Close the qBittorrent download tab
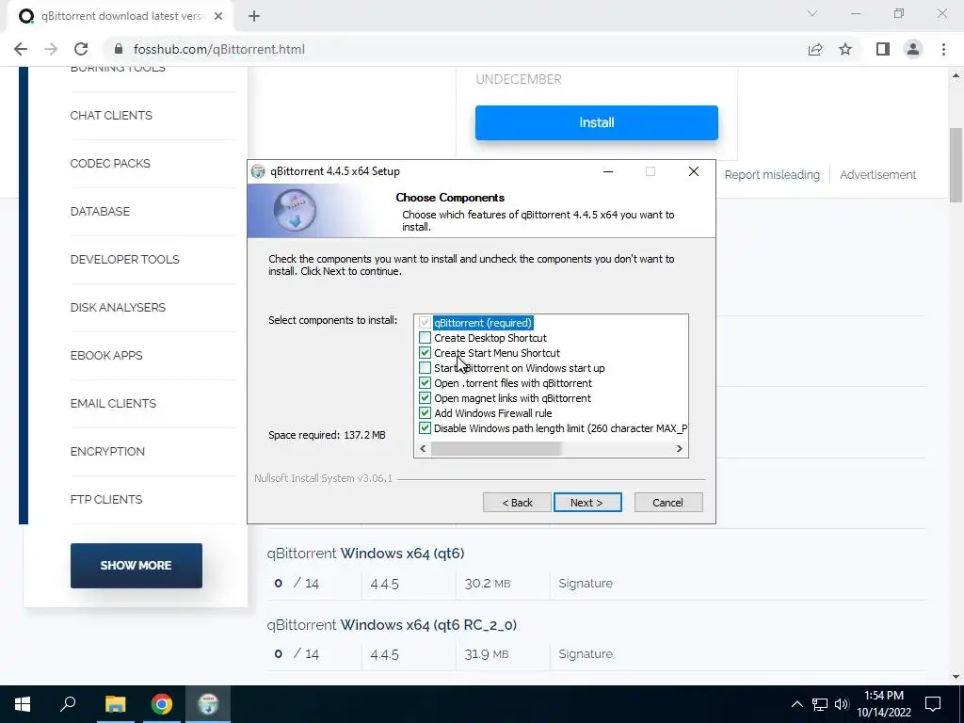The width and height of the screenshot is (964, 723). (218, 16)
